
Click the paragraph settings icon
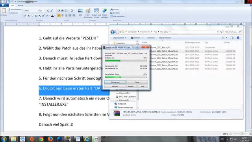[x=74, y=16]
